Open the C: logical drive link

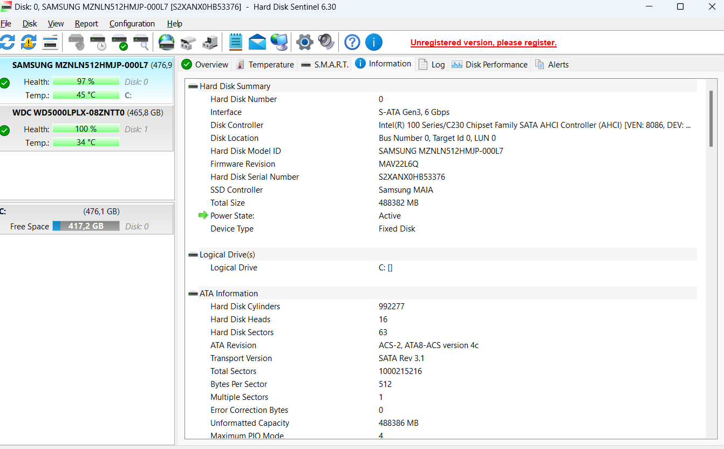click(386, 267)
